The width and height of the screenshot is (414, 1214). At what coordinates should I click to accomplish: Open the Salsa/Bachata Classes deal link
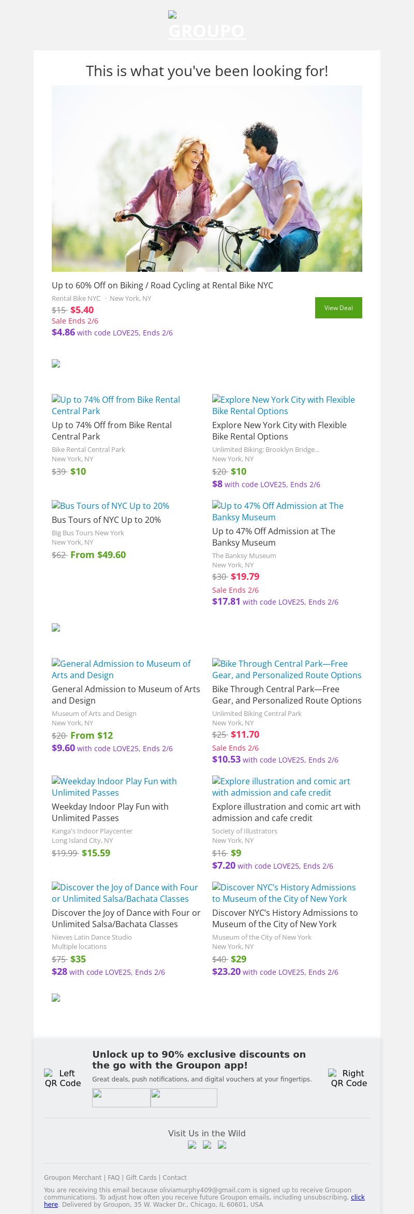click(125, 893)
